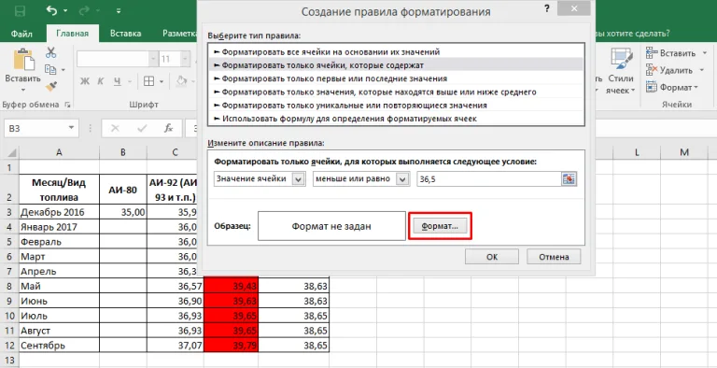
Task: Open the Quick Access Toolbar customize arrow
Action: [x=119, y=10]
